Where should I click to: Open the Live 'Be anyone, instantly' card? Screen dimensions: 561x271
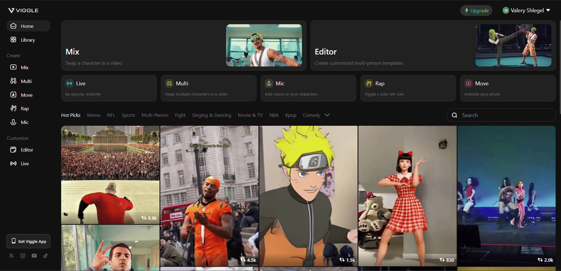click(x=109, y=88)
